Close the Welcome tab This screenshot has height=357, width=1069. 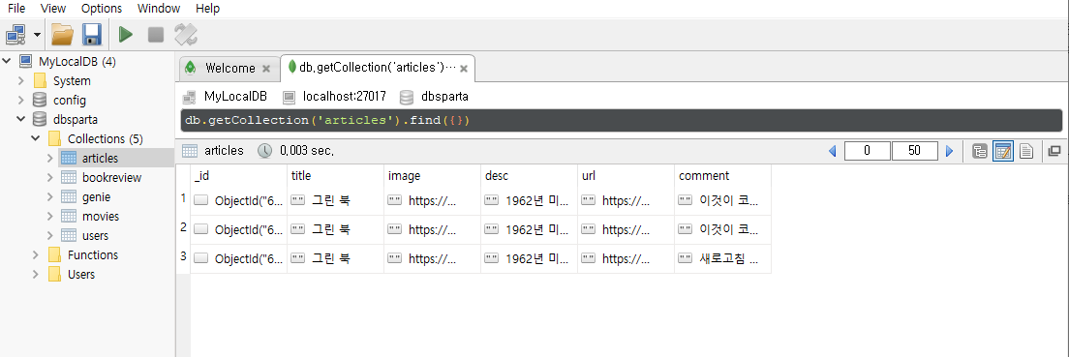click(266, 69)
